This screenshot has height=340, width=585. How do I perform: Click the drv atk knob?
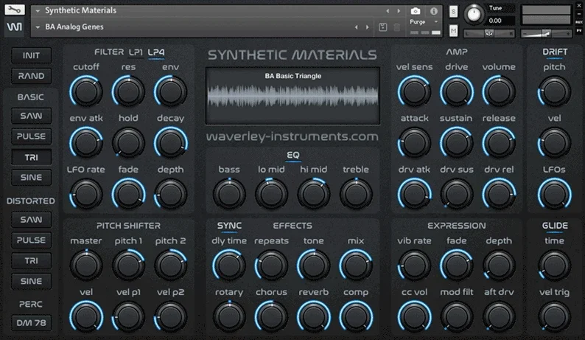coord(414,194)
